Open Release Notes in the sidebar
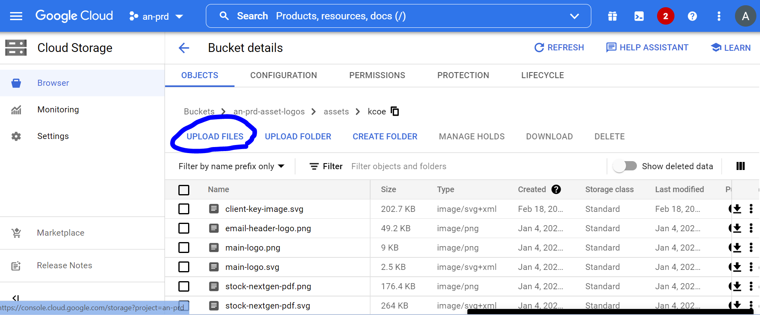The height and width of the screenshot is (315, 760). click(x=82, y=265)
